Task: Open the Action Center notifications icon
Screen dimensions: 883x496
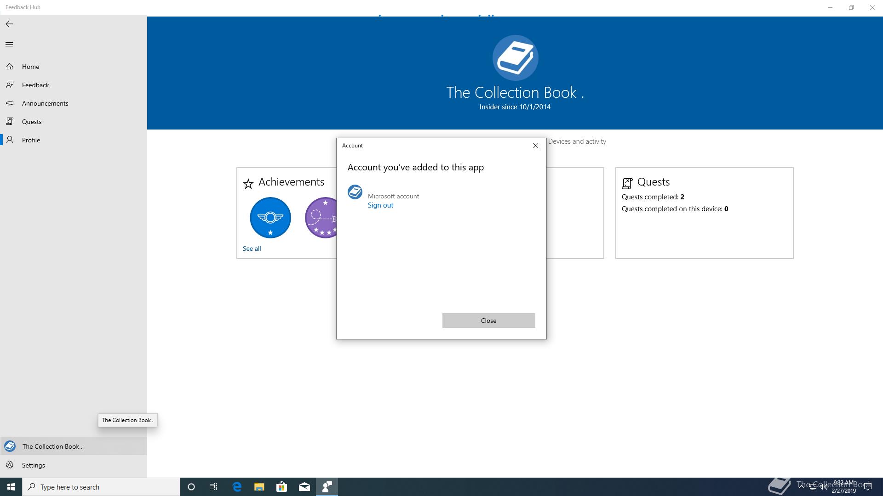Action: [868, 487]
